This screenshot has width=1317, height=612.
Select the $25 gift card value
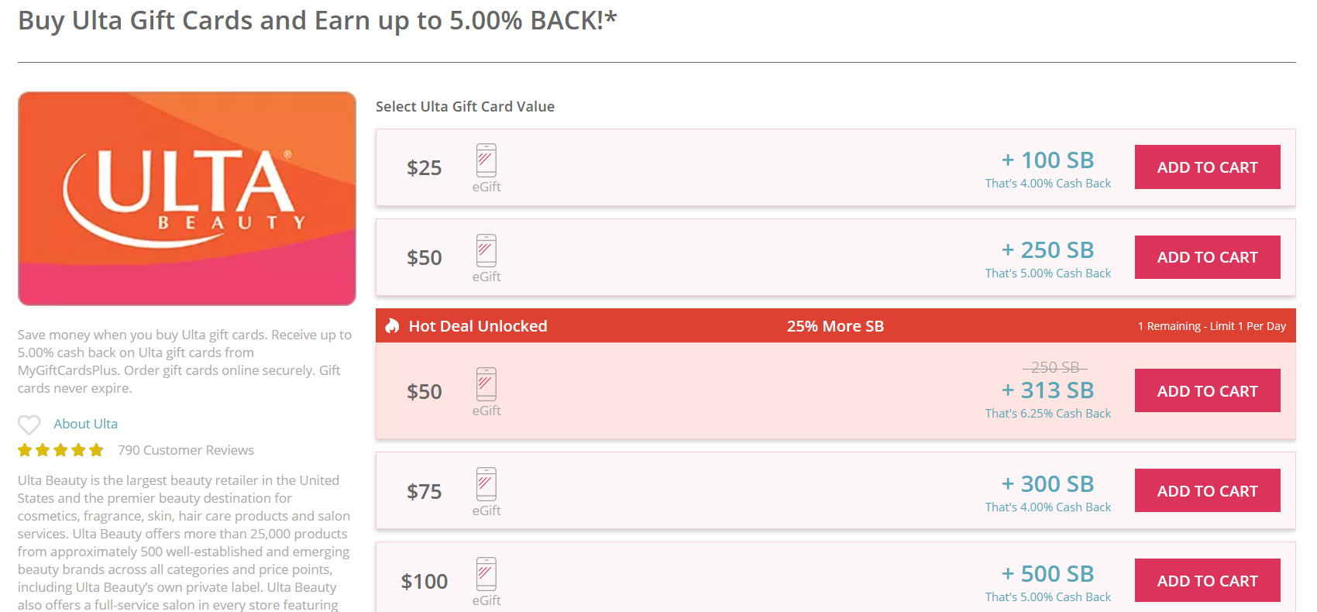[x=425, y=168]
